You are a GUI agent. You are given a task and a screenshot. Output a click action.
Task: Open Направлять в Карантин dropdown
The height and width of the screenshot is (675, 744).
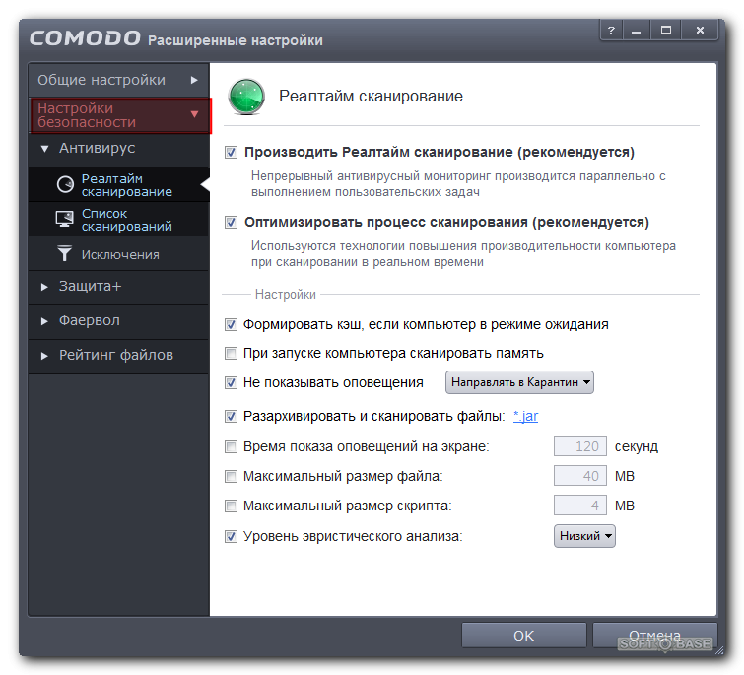tap(521, 382)
